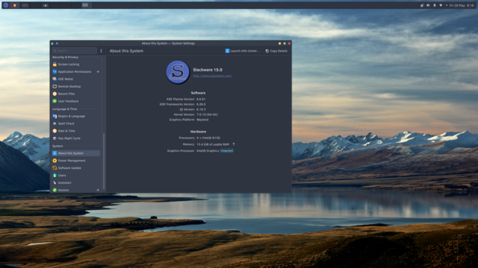Image resolution: width=478 pixels, height=268 pixels.
Task: Open Application Permissions settings
Action: tap(75, 71)
